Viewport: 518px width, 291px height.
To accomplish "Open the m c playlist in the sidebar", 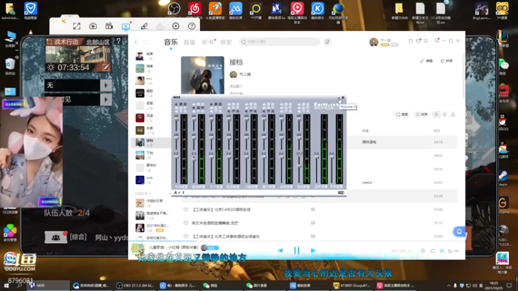I will point(152,80).
